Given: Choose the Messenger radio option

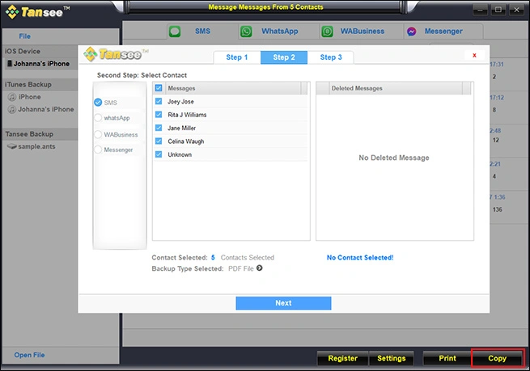Looking at the screenshot, I should point(98,150).
